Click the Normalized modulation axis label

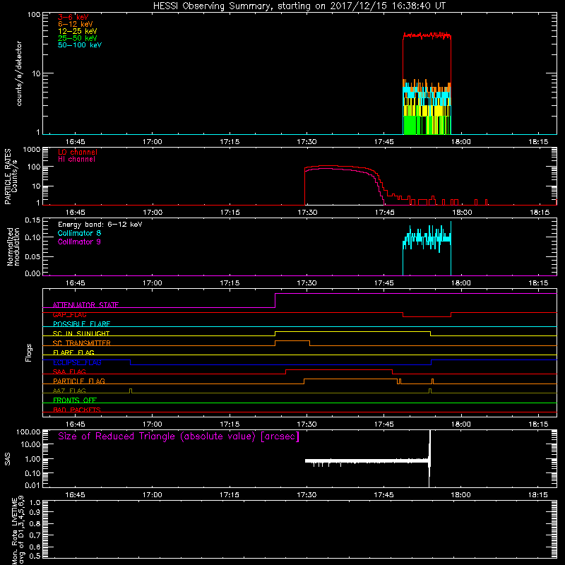point(13,246)
